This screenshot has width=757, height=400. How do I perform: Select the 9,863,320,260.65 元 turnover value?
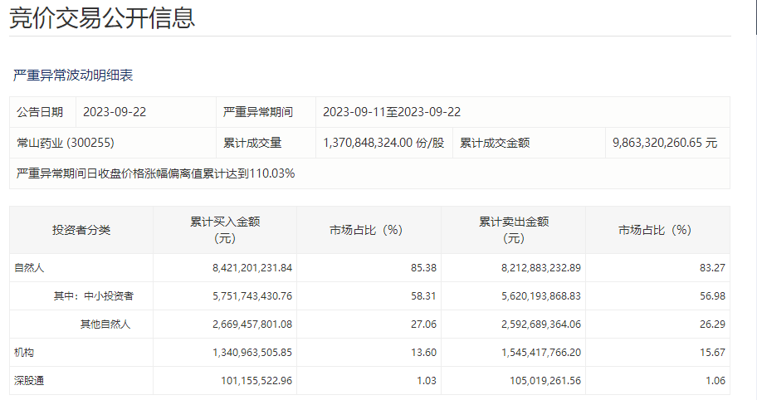665,143
